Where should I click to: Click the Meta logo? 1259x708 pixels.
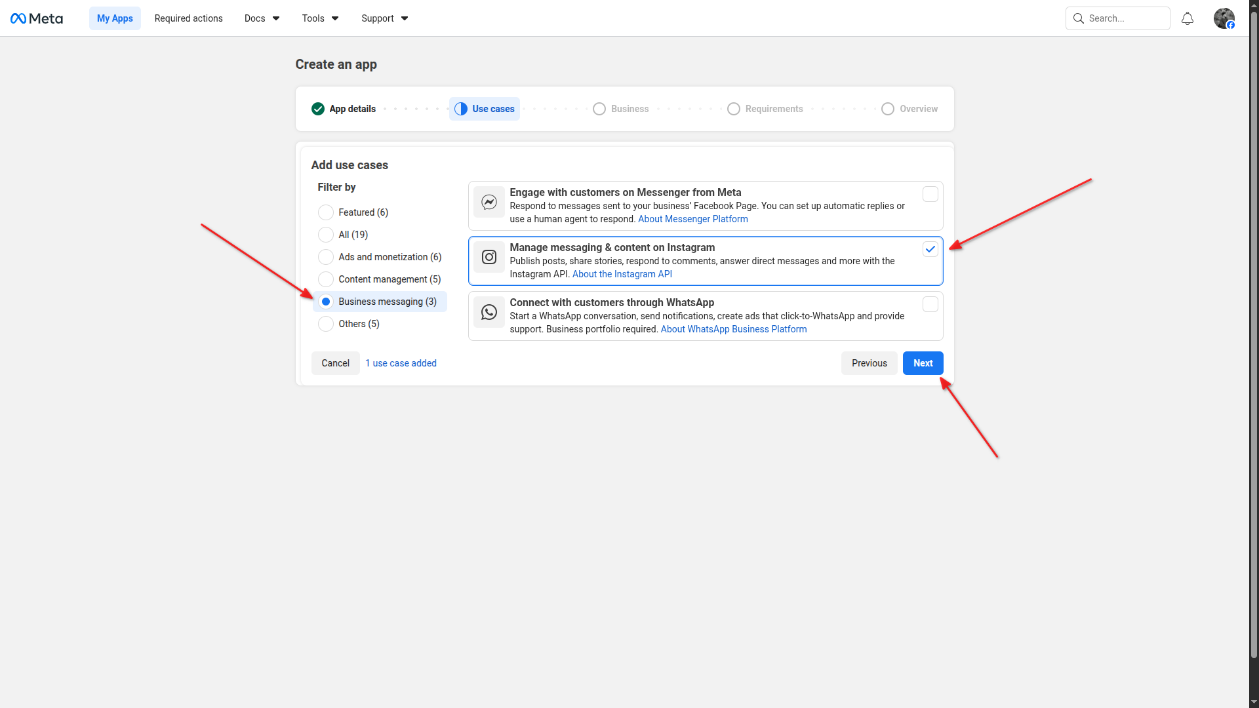click(37, 18)
